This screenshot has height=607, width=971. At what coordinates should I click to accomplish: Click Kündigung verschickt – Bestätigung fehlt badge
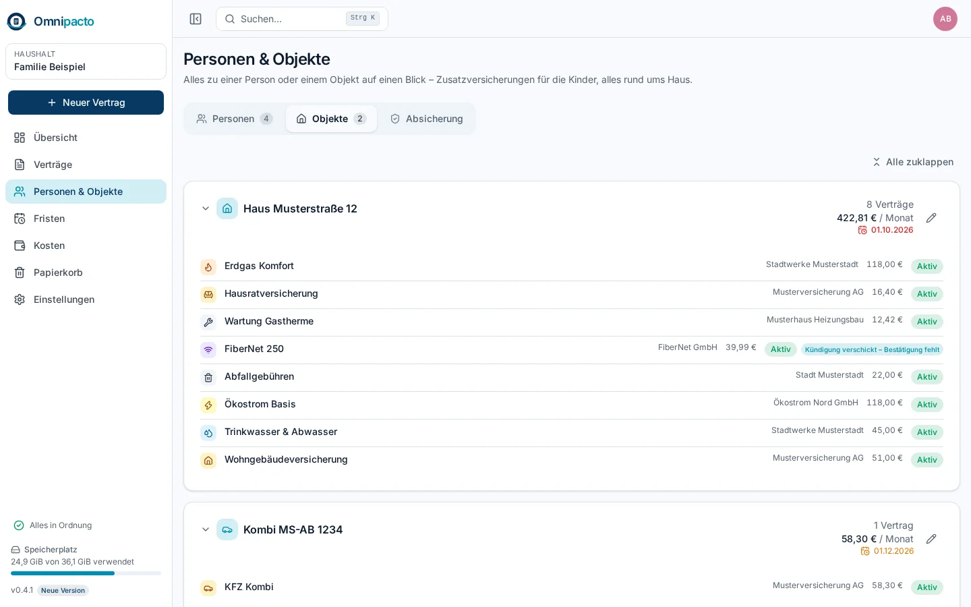pos(872,349)
